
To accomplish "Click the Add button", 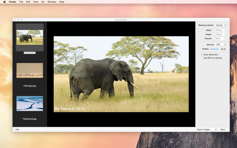I will tap(17, 129).
